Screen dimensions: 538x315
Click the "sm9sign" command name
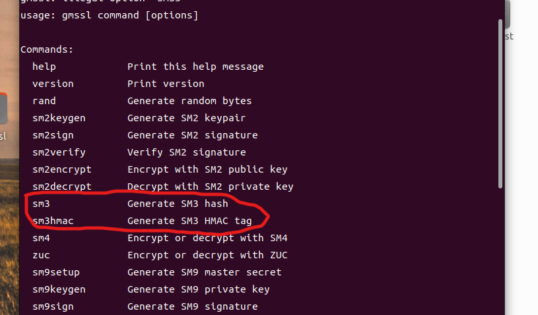pos(53,306)
